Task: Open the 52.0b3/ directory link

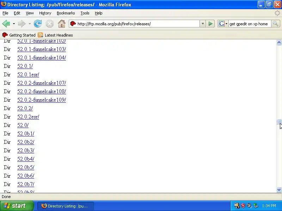Action: click(26, 151)
